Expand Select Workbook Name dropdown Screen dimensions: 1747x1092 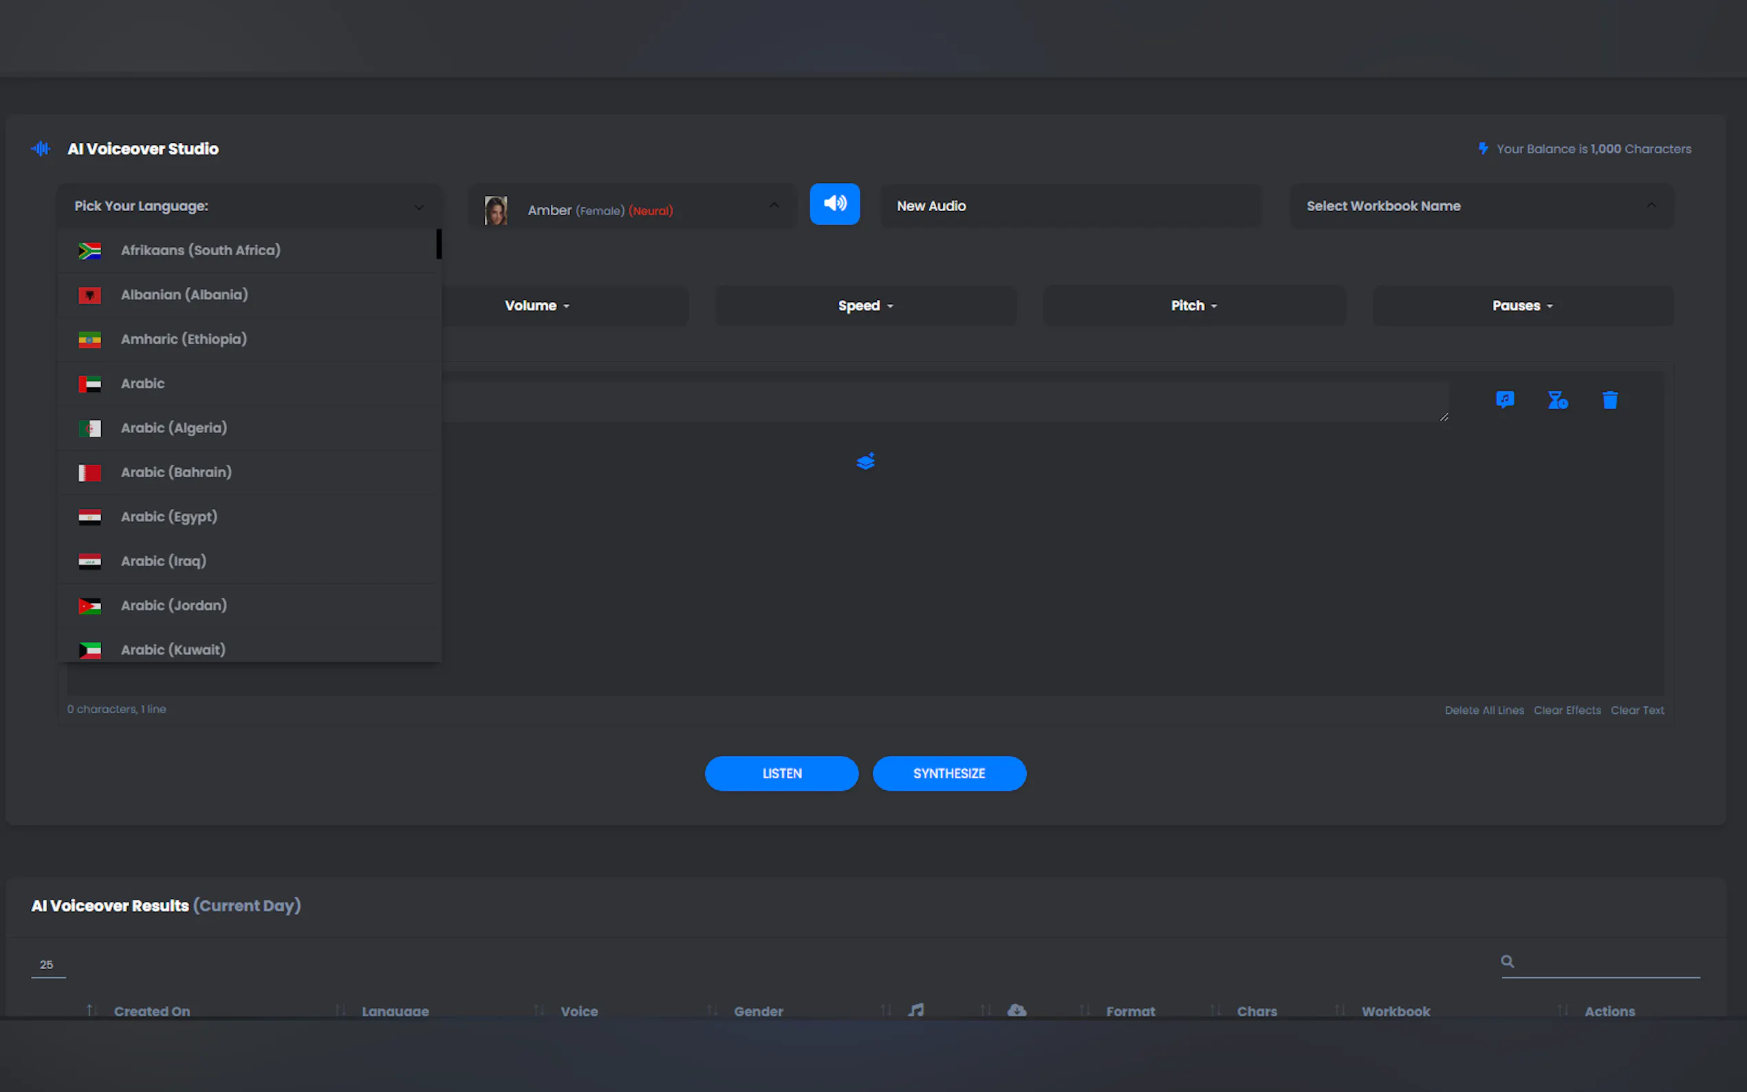click(x=1481, y=206)
